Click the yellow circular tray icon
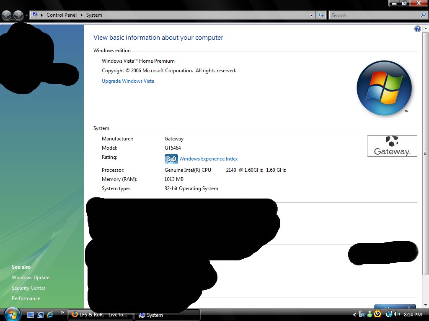 tap(377, 314)
